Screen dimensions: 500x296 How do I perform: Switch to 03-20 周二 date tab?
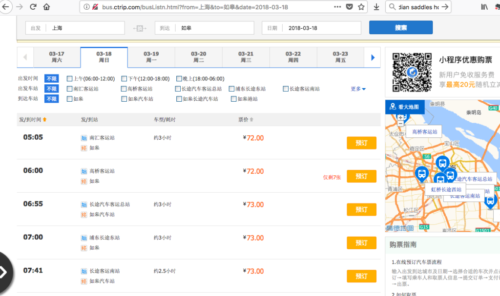click(198, 57)
